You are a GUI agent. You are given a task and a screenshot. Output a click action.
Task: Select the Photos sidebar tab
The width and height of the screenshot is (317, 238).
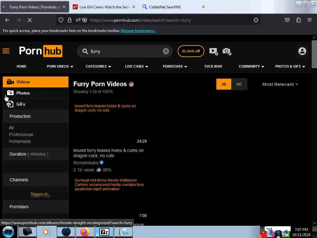click(x=36, y=93)
